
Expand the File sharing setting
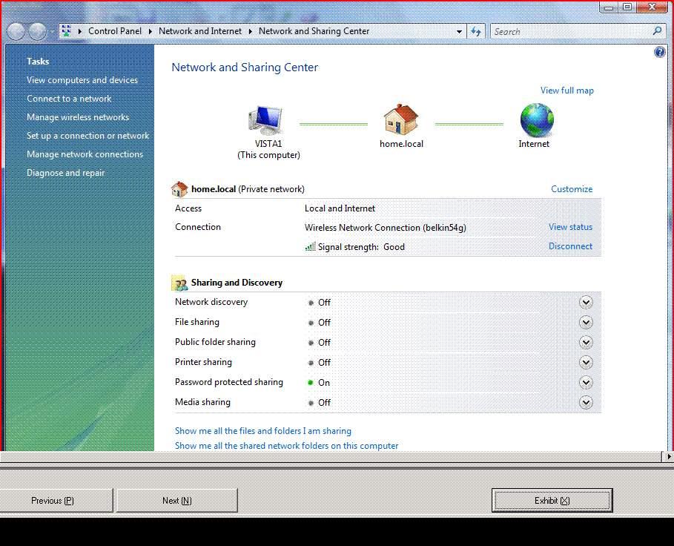tap(586, 323)
